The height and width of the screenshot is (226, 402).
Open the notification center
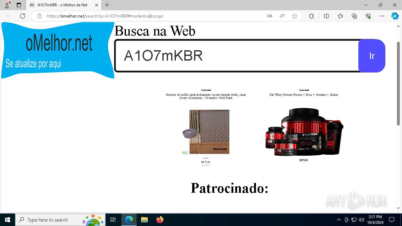[x=392, y=220]
